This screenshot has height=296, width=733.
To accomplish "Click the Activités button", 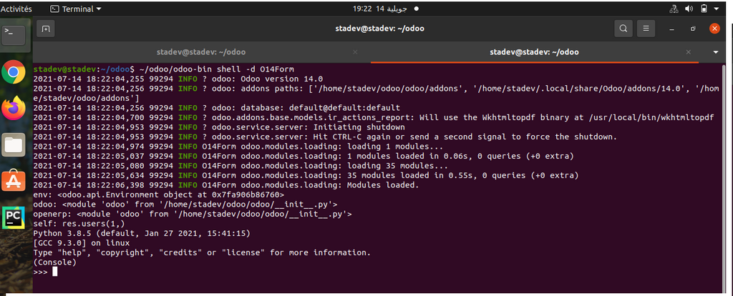I will (16, 9).
